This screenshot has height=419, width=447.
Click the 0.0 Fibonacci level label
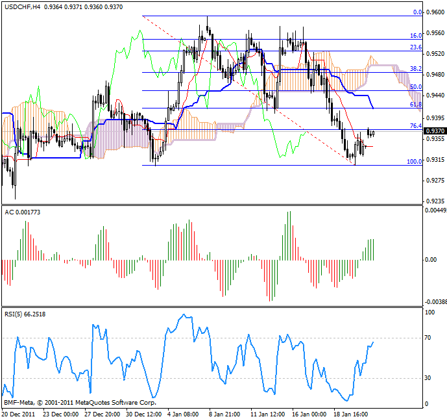pos(418,12)
